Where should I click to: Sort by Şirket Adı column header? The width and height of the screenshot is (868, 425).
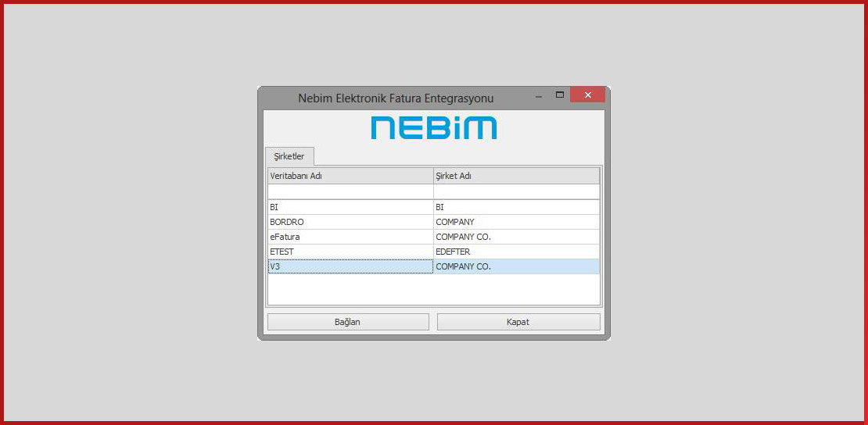[x=516, y=176]
